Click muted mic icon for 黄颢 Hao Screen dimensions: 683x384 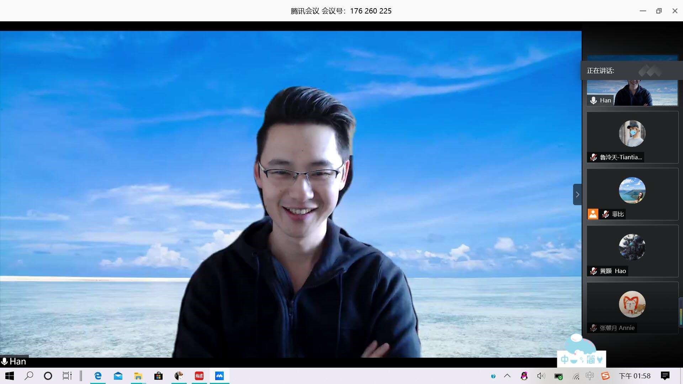(593, 271)
